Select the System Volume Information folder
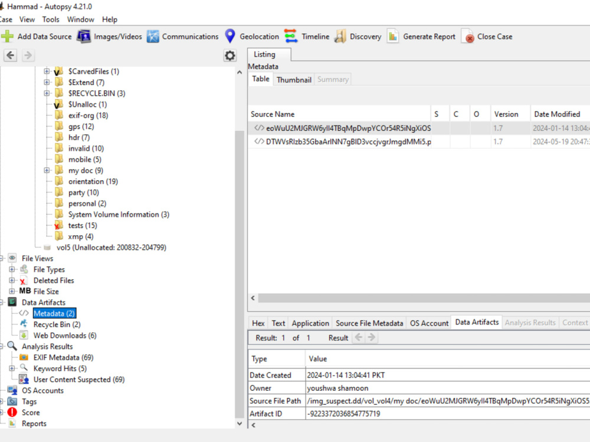This screenshot has width=590, height=442. pos(119,215)
